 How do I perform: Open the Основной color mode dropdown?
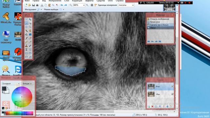(11, 84)
